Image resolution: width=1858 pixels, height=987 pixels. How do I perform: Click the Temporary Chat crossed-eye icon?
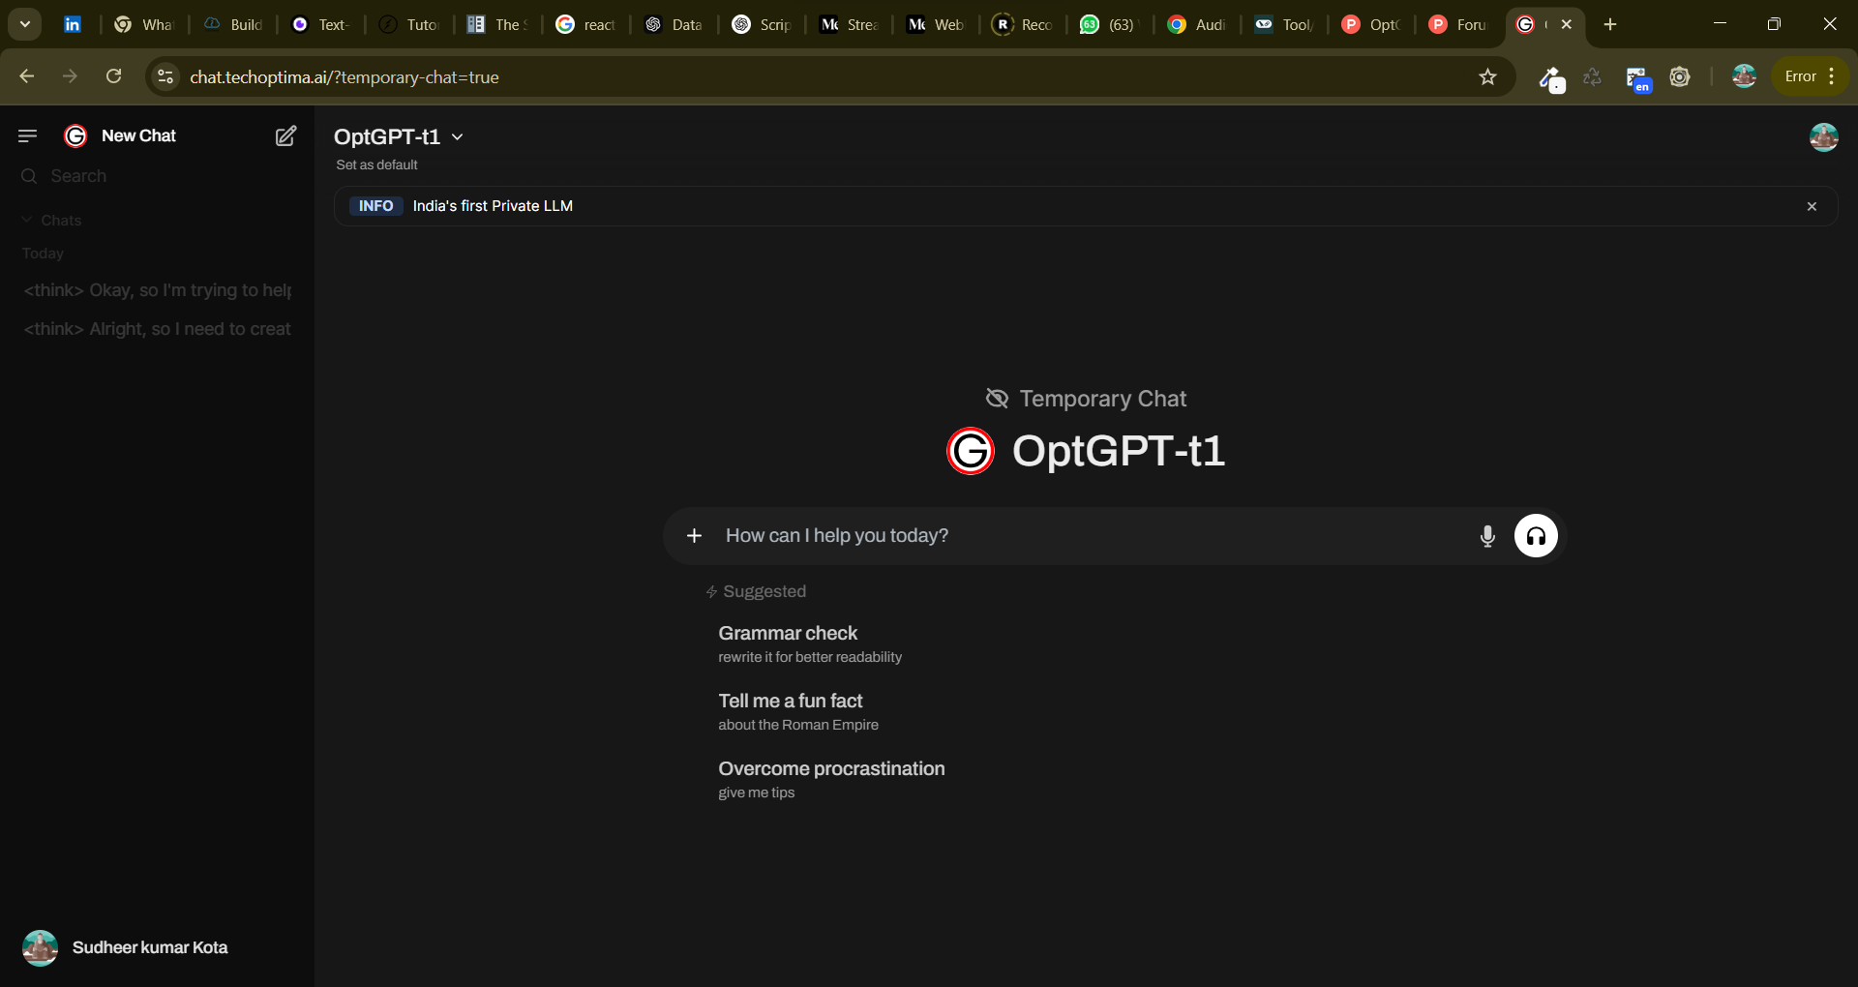[x=997, y=398]
